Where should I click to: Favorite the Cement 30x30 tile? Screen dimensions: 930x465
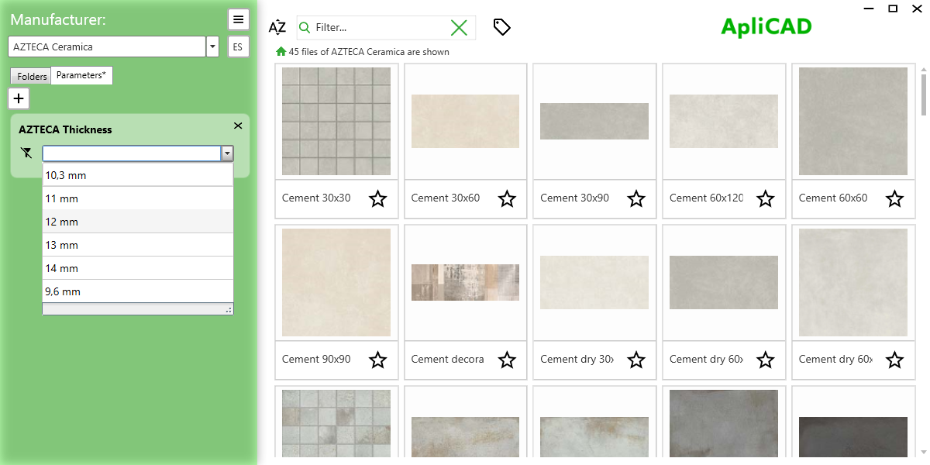point(377,199)
